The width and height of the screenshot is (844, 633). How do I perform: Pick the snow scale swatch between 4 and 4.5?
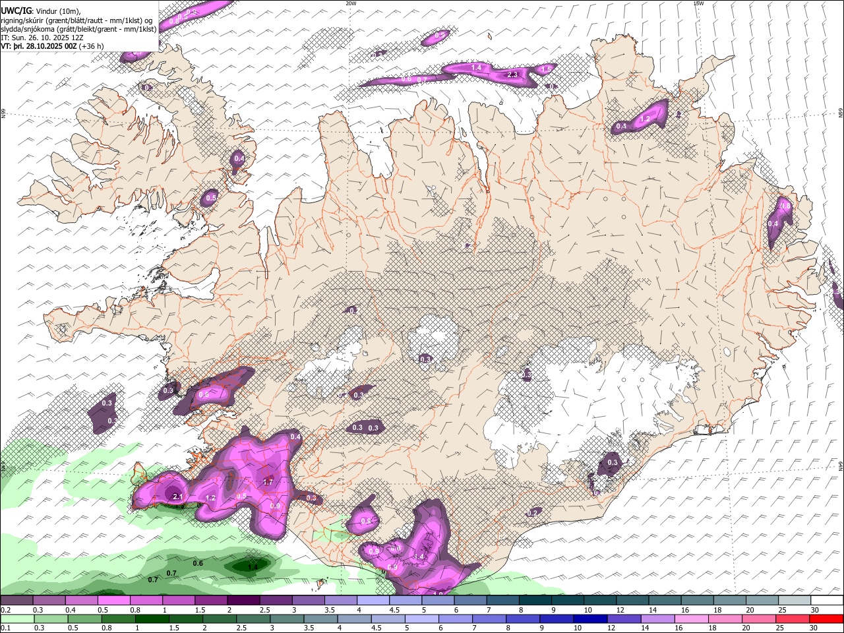point(373,601)
